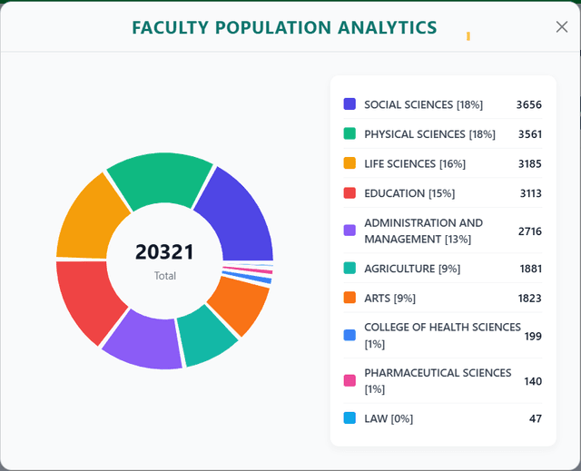Click the Social Sciences legend color swatch
581x471 pixels.
click(350, 104)
